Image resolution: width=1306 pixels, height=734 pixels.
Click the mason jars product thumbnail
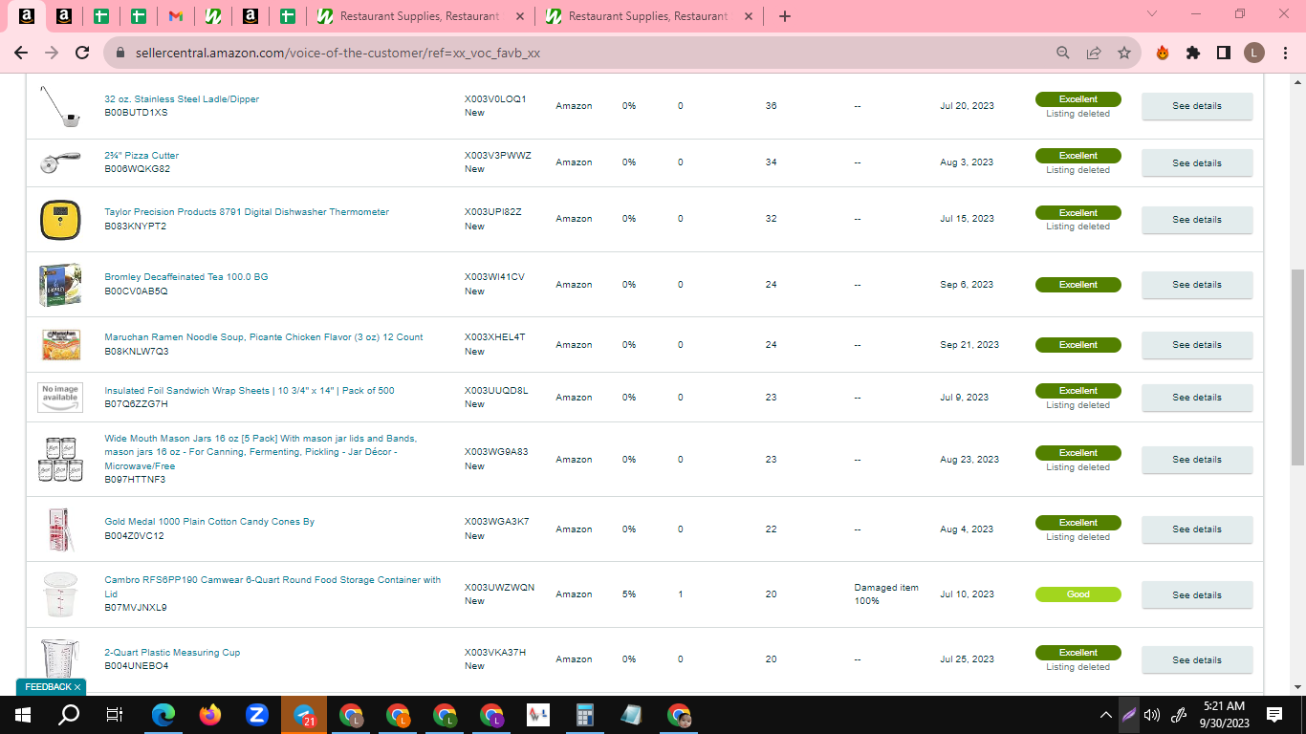coord(60,460)
